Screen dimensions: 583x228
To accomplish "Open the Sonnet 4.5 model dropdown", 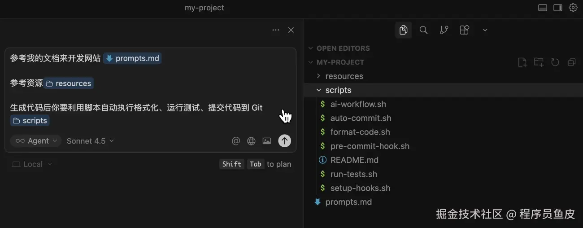I will (90, 141).
